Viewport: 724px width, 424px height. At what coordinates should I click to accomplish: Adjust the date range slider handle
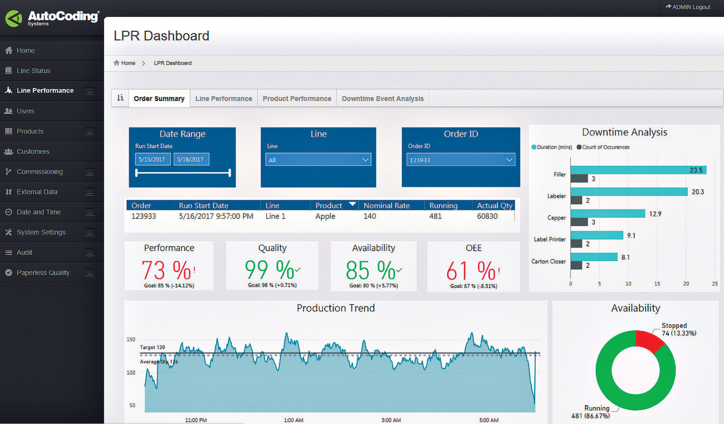pyautogui.click(x=137, y=173)
